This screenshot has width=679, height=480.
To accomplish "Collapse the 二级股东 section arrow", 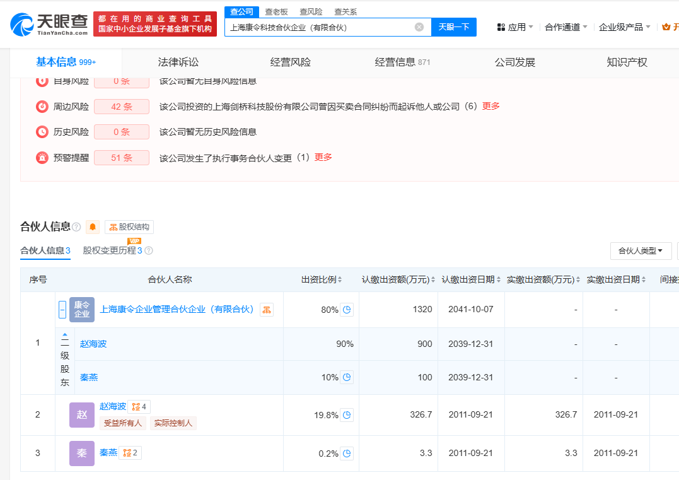I will [x=64, y=334].
